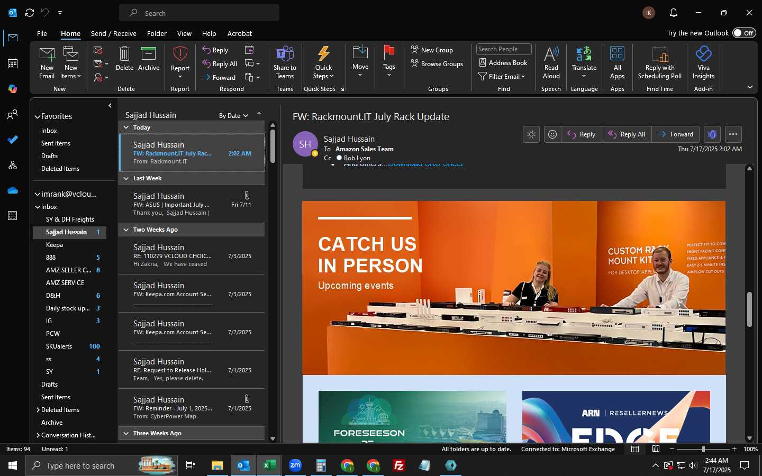Image resolution: width=762 pixels, height=476 pixels.
Task: Open the Acrobat tab
Action: (x=239, y=33)
